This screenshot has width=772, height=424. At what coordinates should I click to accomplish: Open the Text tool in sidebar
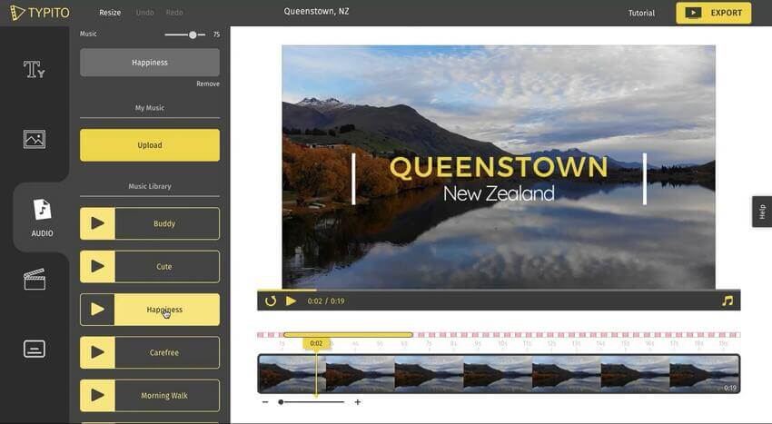click(x=34, y=69)
